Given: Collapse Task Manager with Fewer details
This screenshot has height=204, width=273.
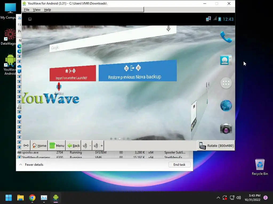Looking at the screenshot, I should (x=31, y=165).
